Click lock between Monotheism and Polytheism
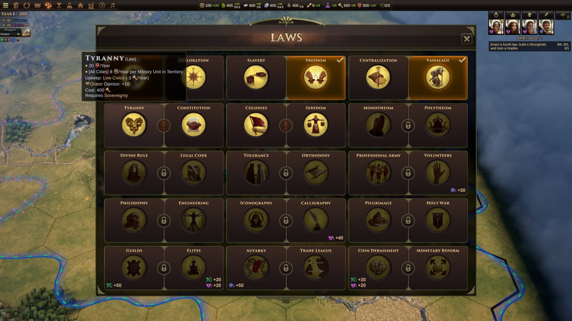 tap(408, 125)
